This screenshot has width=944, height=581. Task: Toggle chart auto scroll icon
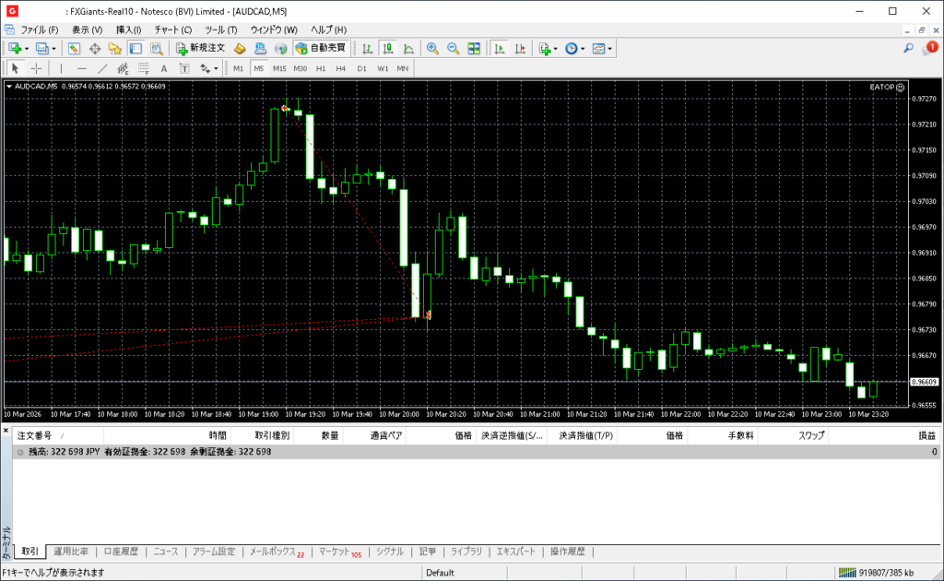(x=500, y=48)
